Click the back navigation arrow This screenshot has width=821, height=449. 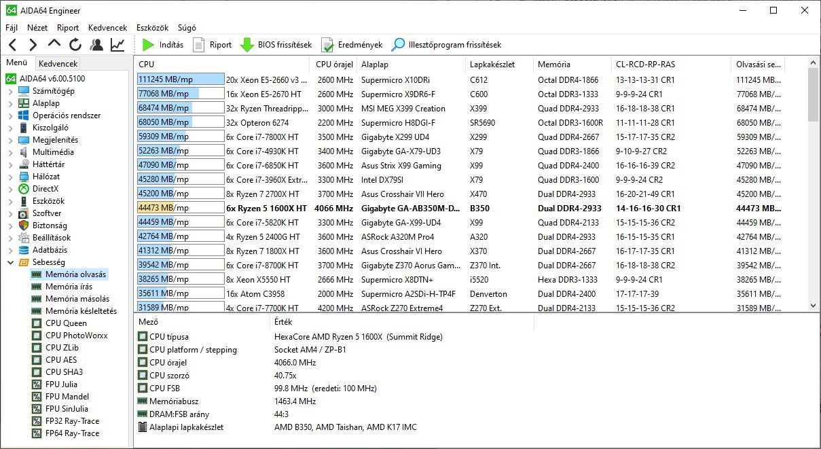pyautogui.click(x=12, y=45)
